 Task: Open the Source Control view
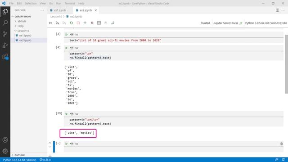click(5, 34)
